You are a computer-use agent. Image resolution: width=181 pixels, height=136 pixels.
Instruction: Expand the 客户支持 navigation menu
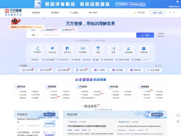(x=94, y=12)
